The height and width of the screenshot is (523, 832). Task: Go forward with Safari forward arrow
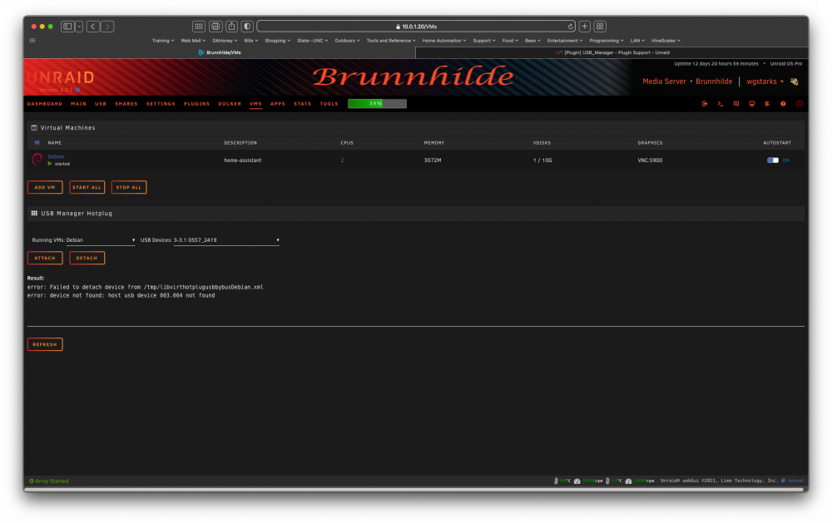click(107, 26)
